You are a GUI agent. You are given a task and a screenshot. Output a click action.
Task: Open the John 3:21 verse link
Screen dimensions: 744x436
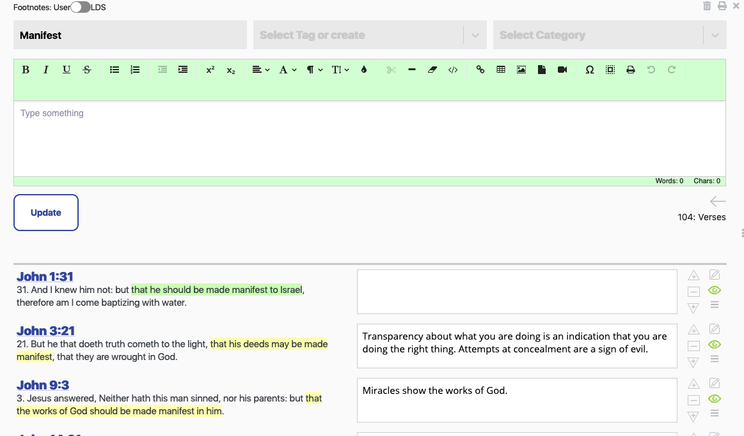click(45, 331)
